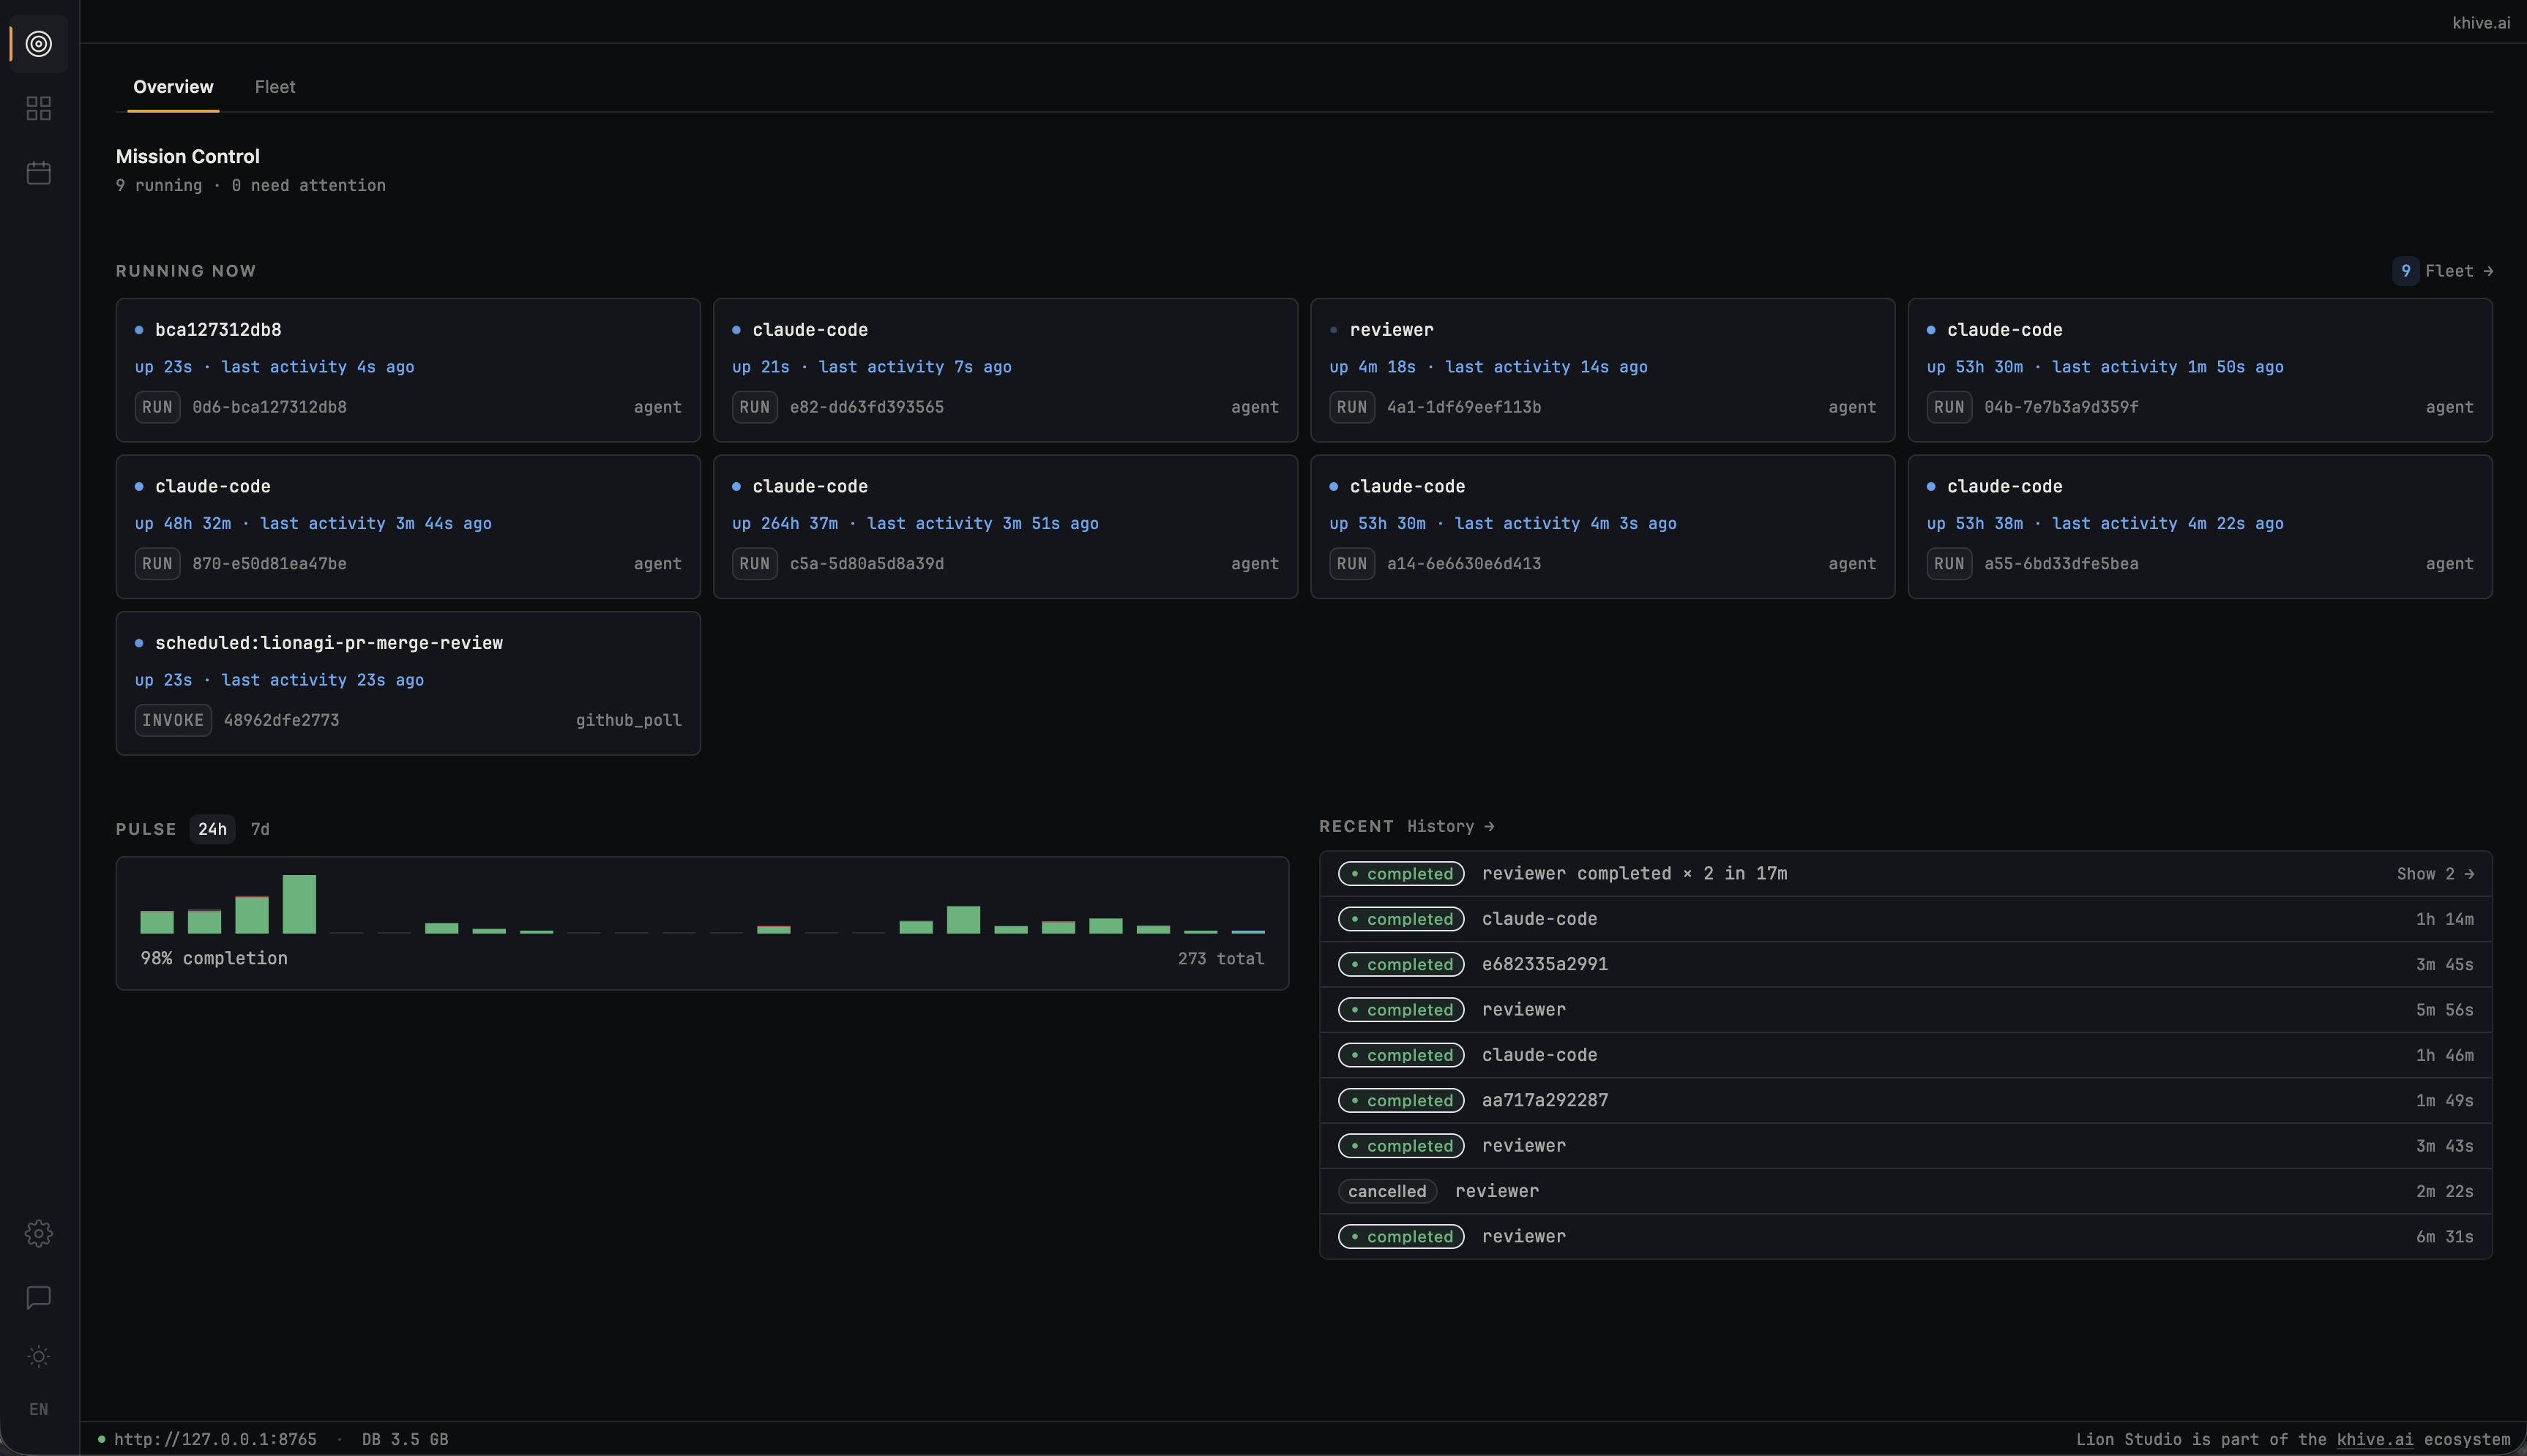
Task: Select the 24h pulse range
Action: (212, 829)
